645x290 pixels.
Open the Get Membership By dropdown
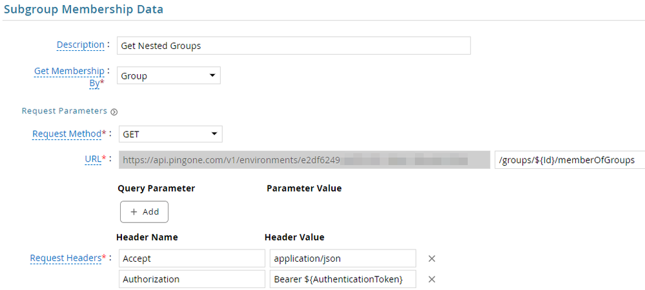pyautogui.click(x=169, y=75)
